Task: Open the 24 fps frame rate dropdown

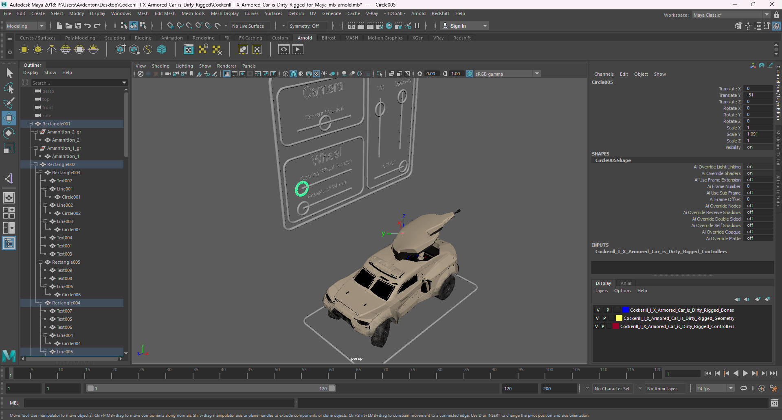Action: pyautogui.click(x=715, y=389)
